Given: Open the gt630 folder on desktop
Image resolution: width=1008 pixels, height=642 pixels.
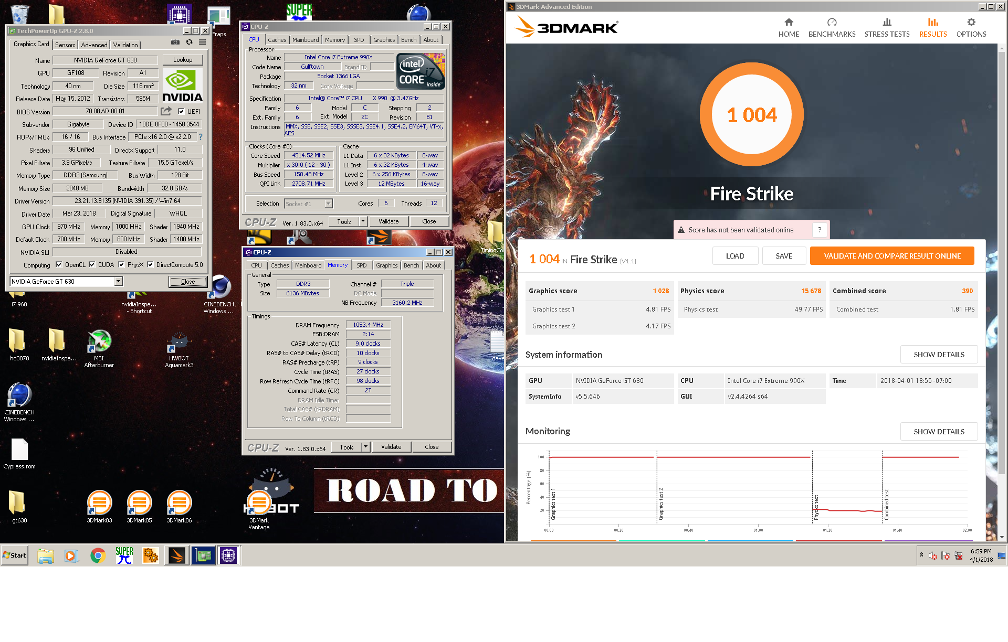Looking at the screenshot, I should coord(19,507).
